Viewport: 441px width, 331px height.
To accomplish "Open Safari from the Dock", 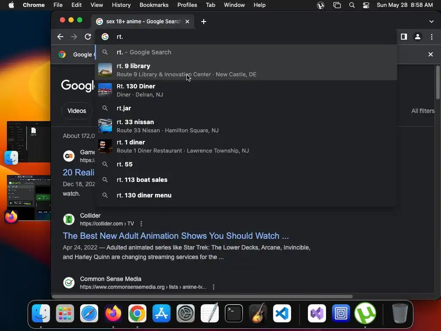I will coord(89,313).
